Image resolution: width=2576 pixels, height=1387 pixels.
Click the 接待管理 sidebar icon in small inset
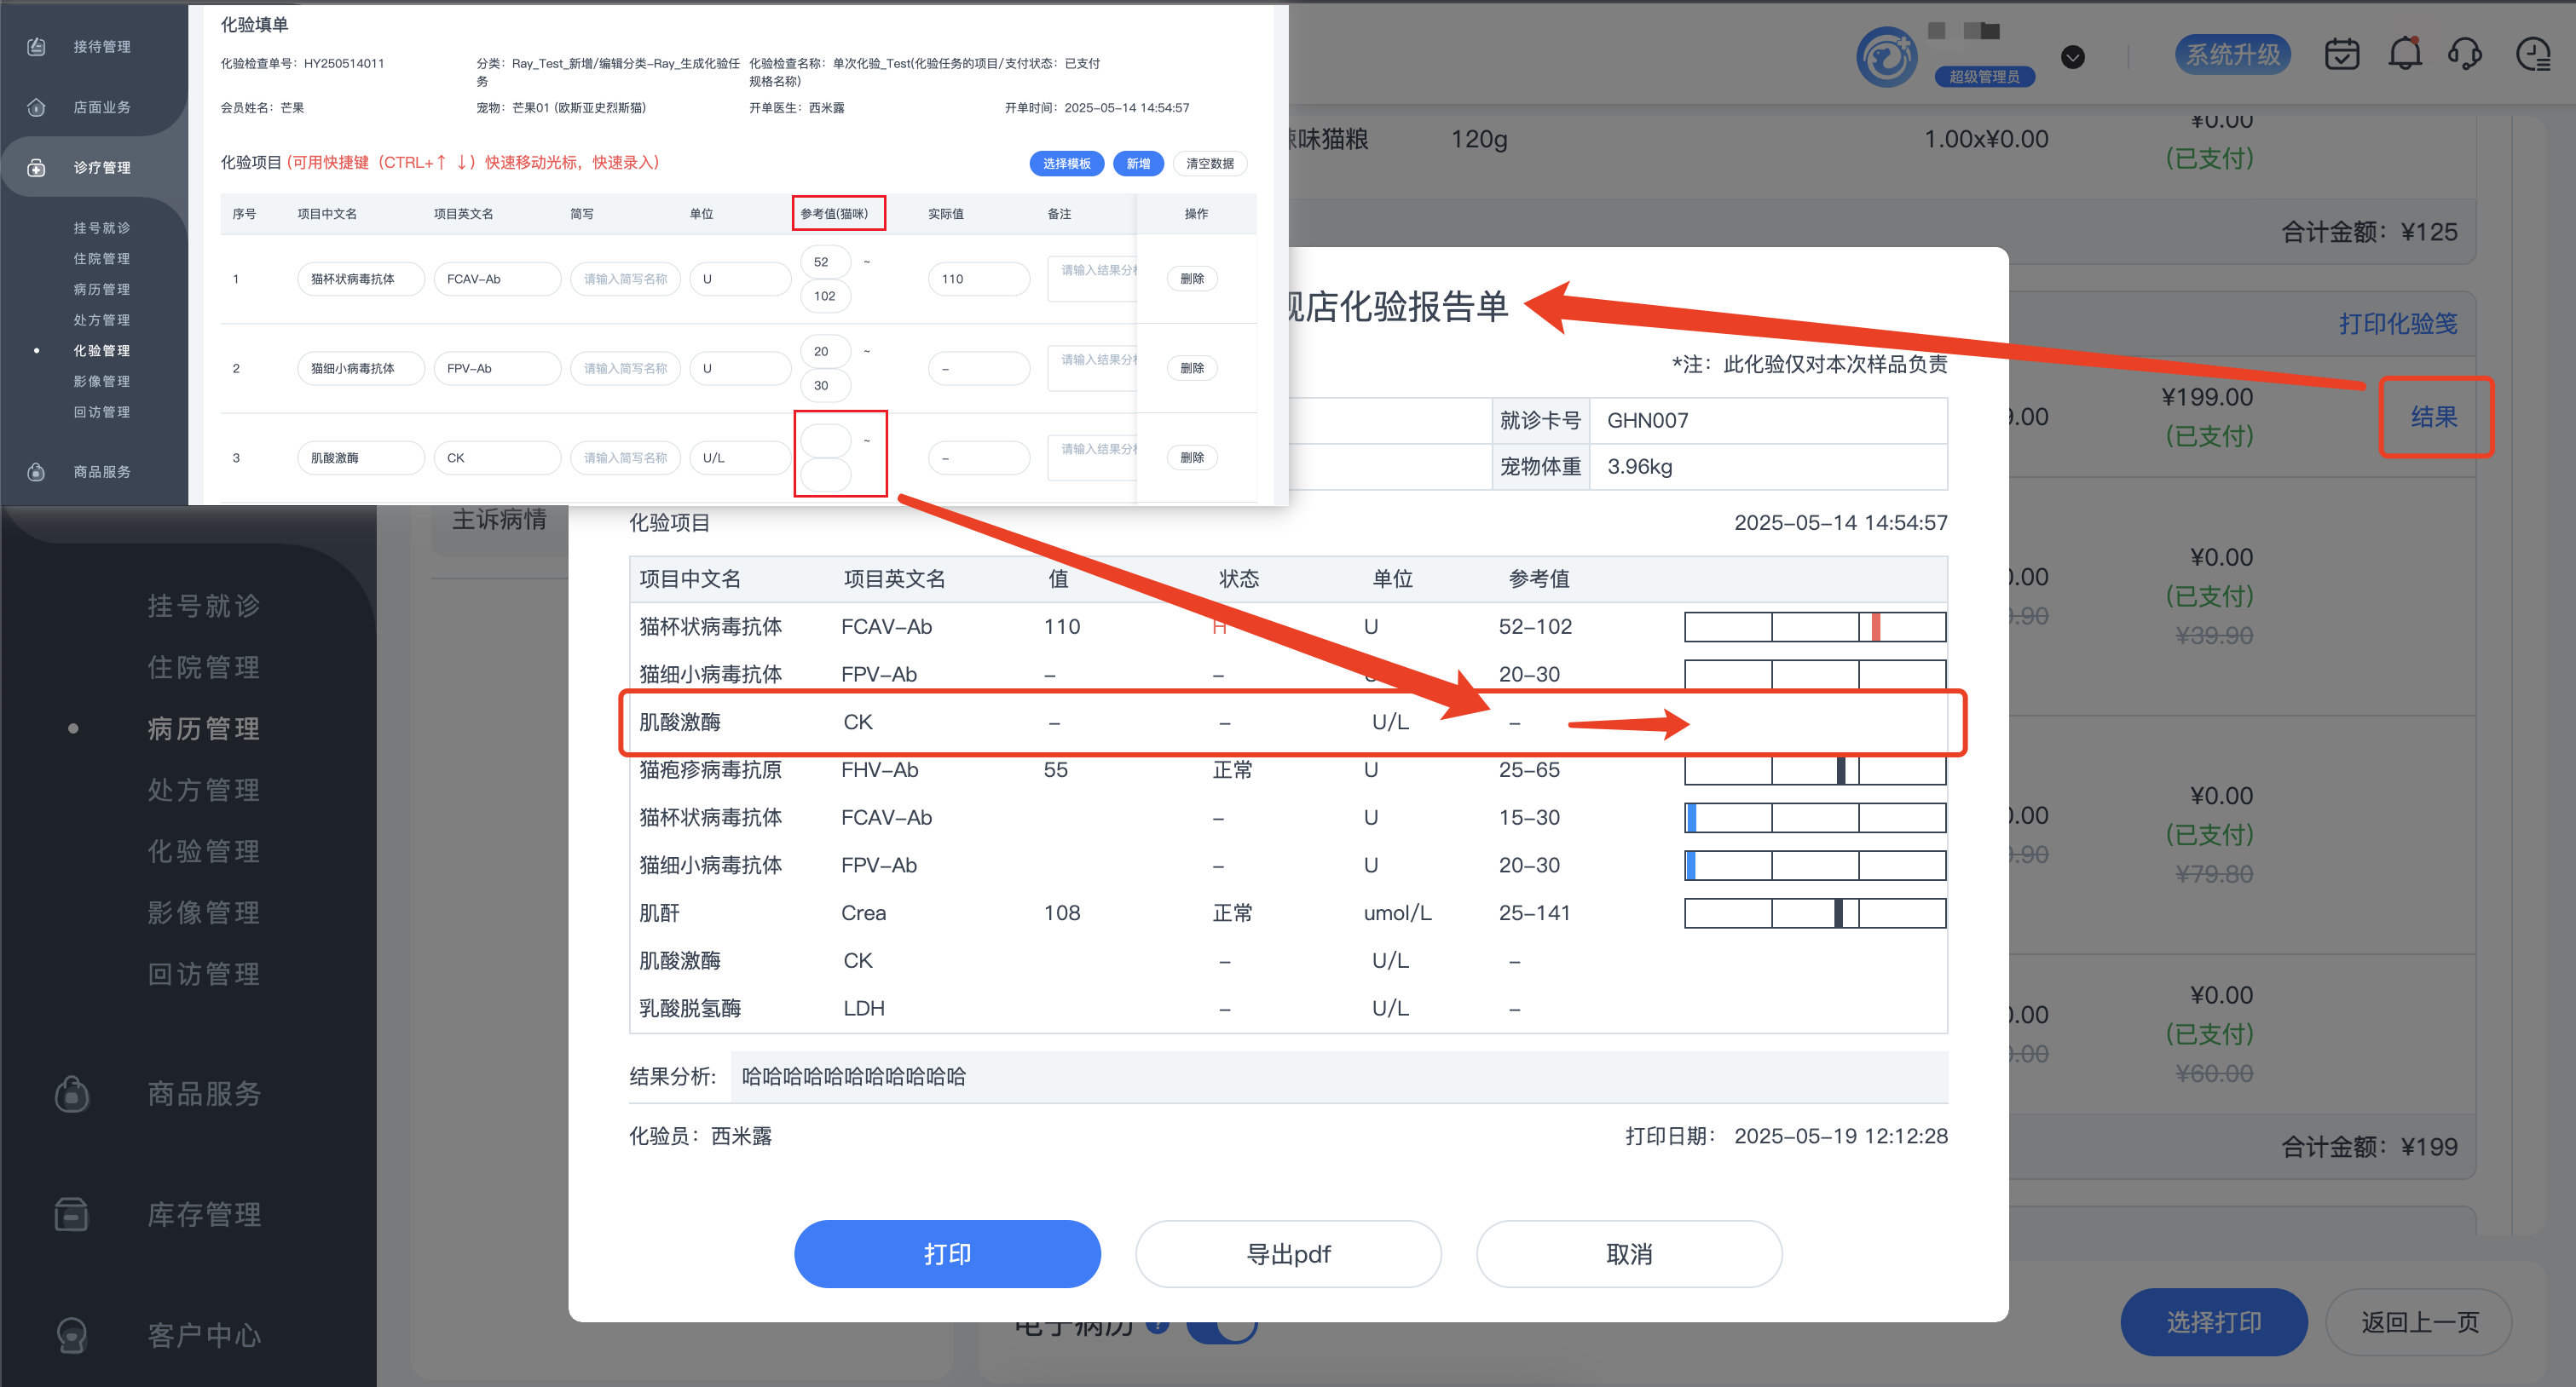36,47
